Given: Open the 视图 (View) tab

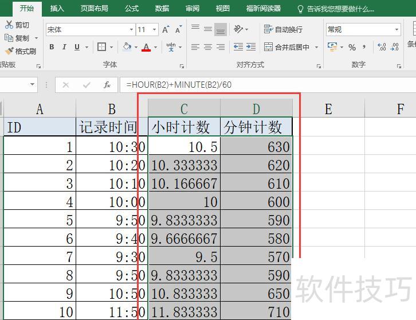Looking at the screenshot, I should click(222, 8).
